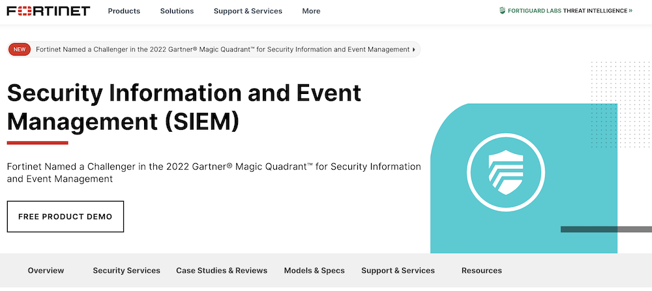Click the white shield icon in the hero graphic
Viewport: 652px width, 291px height.
[x=506, y=172]
